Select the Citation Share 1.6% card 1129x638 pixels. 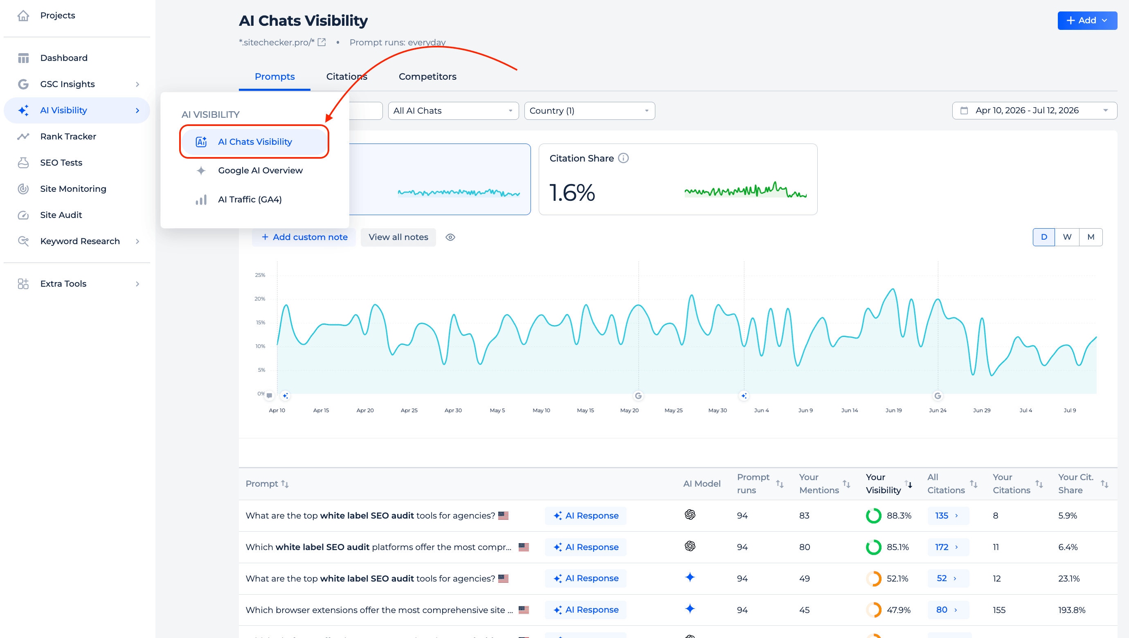(677, 179)
